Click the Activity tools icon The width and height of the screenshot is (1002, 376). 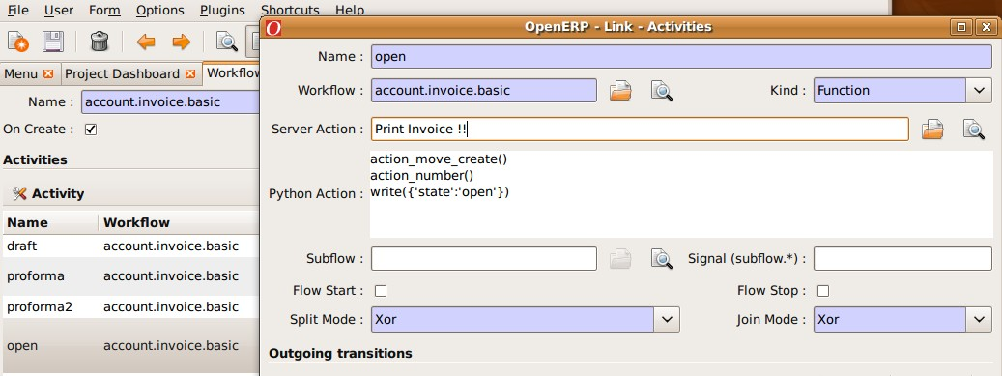point(20,193)
